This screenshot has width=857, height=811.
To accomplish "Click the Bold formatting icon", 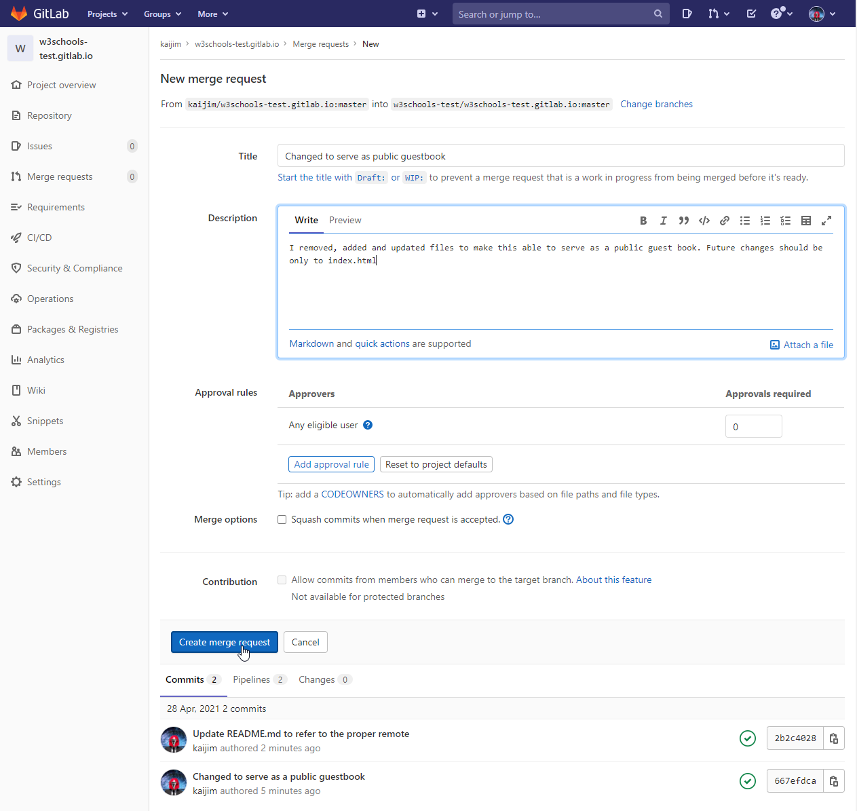I will point(643,221).
